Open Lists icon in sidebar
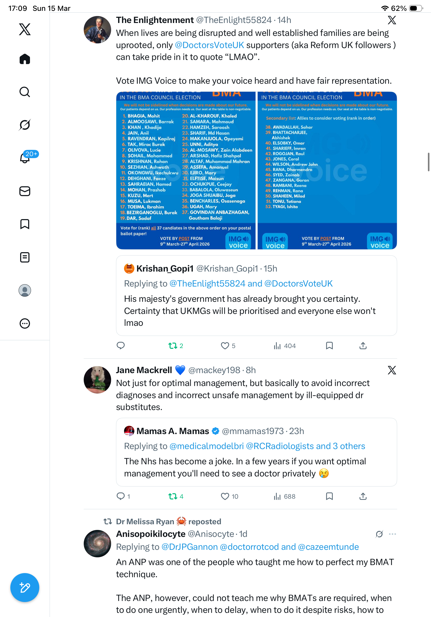 click(x=25, y=257)
